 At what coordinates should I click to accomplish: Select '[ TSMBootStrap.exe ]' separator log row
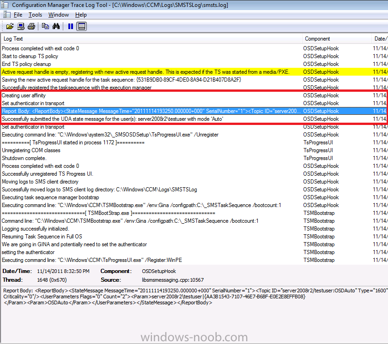[x=194, y=213]
